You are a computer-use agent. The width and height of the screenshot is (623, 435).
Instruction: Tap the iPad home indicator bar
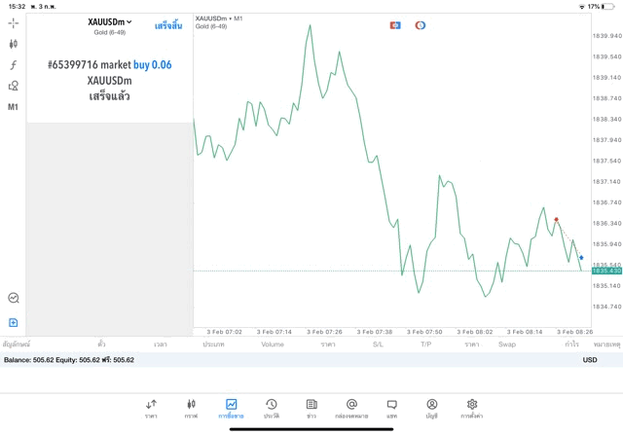(311, 429)
